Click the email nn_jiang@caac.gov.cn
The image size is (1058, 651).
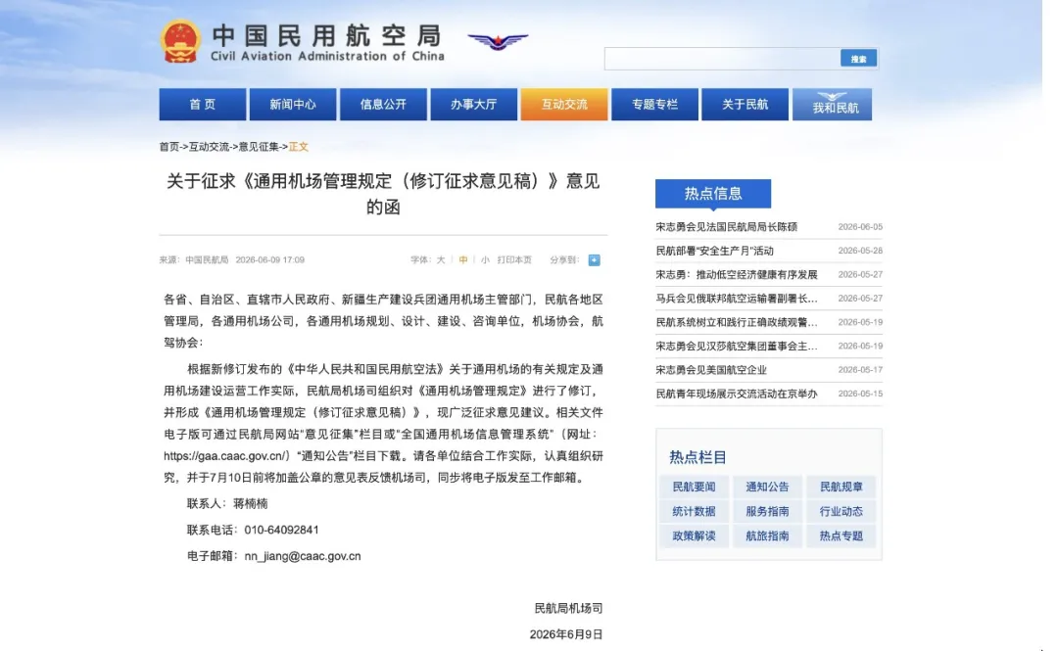303,556
